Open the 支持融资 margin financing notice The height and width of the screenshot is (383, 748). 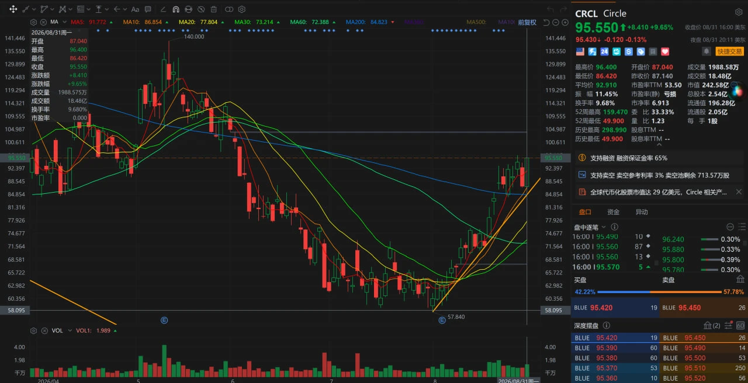click(x=659, y=158)
